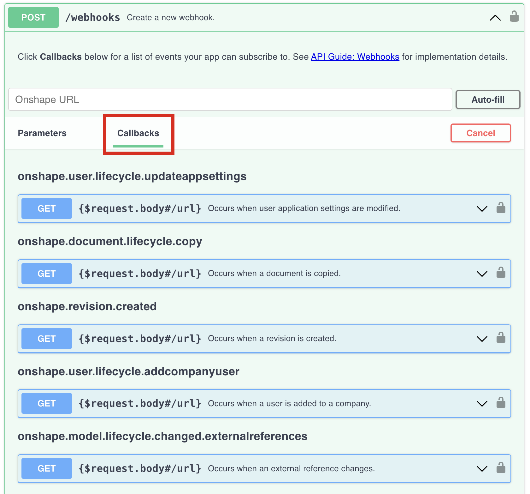Expand 'external reference changes' callback chevron

click(482, 469)
